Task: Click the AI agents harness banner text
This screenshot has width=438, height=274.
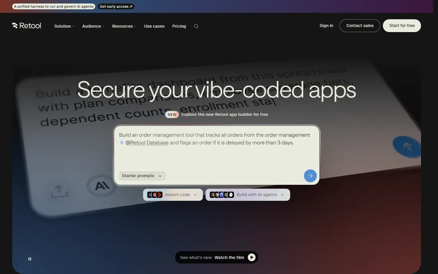Action: click(x=54, y=6)
